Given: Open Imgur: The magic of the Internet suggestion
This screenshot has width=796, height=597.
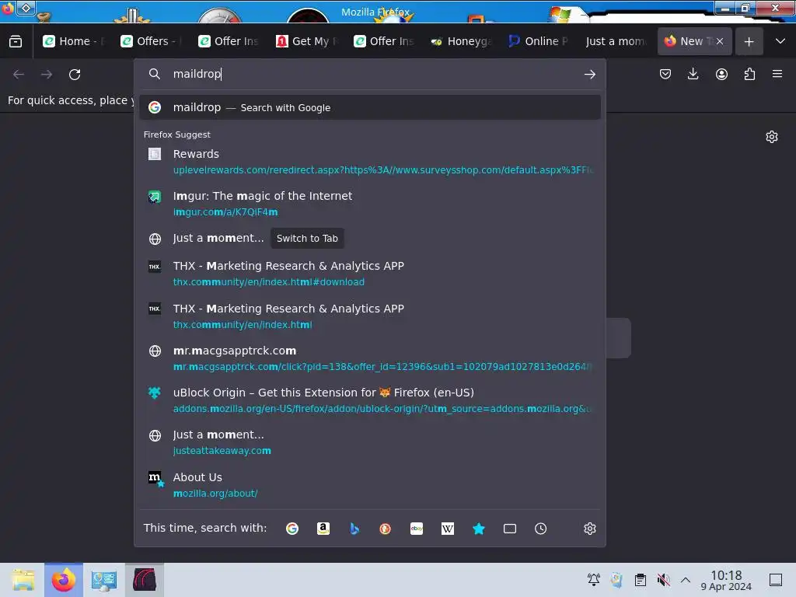Looking at the screenshot, I should 370,204.
